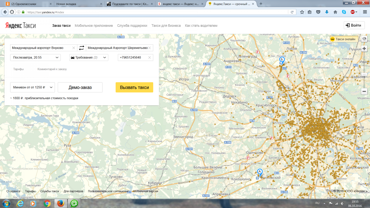Zoom in the map with plus button
This screenshot has height=208, width=370.
(x=364, y=49)
